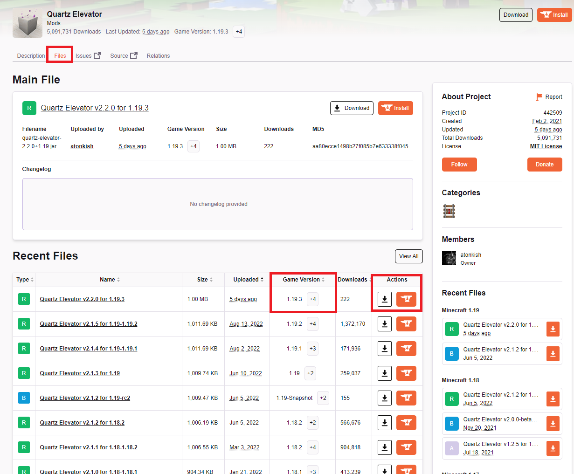Sort table by Name column
The image size is (574, 474).
[x=110, y=280]
